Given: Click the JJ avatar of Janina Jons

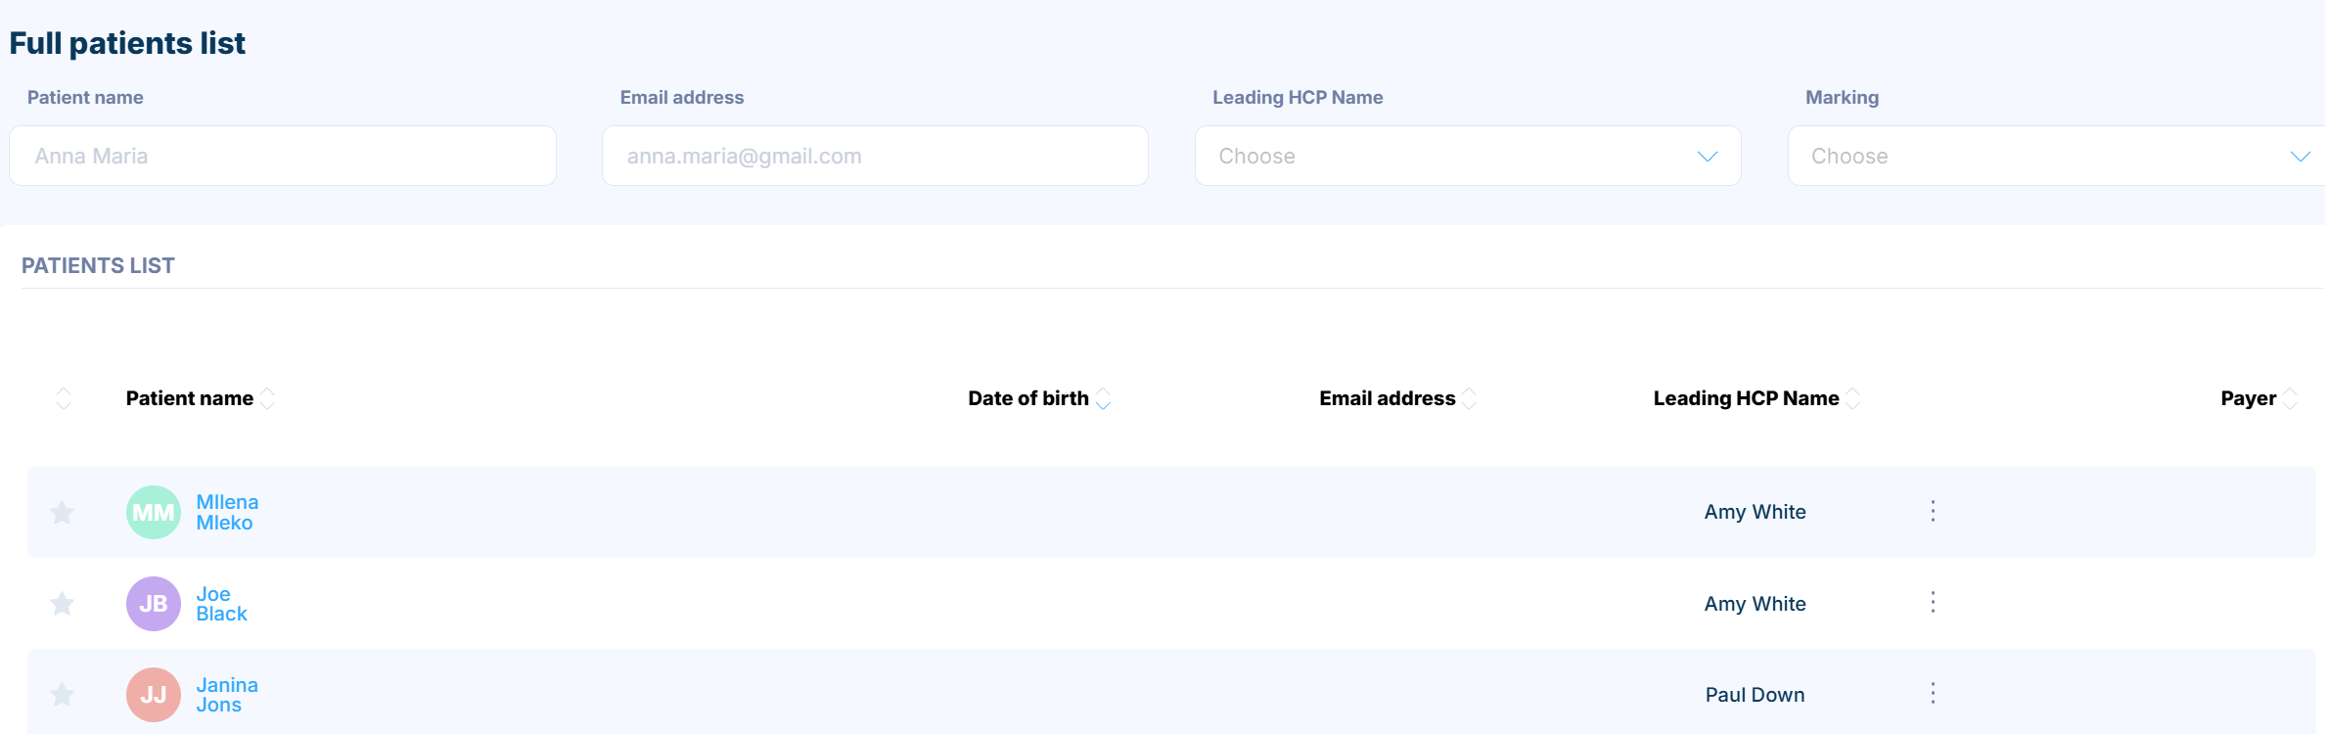Looking at the screenshot, I should click(154, 695).
